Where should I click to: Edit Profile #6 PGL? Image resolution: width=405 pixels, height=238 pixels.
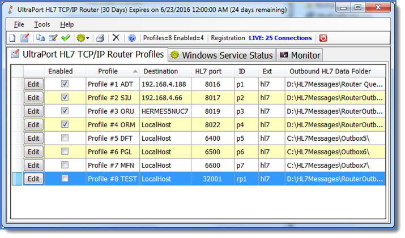pos(33,152)
